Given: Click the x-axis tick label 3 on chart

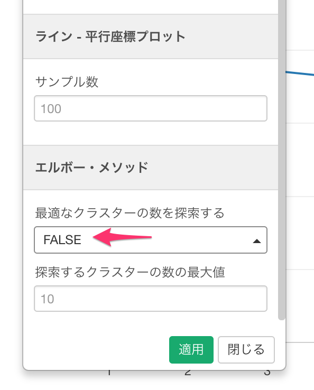Looking at the screenshot, I should 267,373.
